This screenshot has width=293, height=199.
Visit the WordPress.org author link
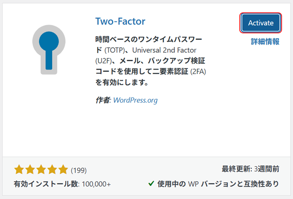(x=135, y=100)
